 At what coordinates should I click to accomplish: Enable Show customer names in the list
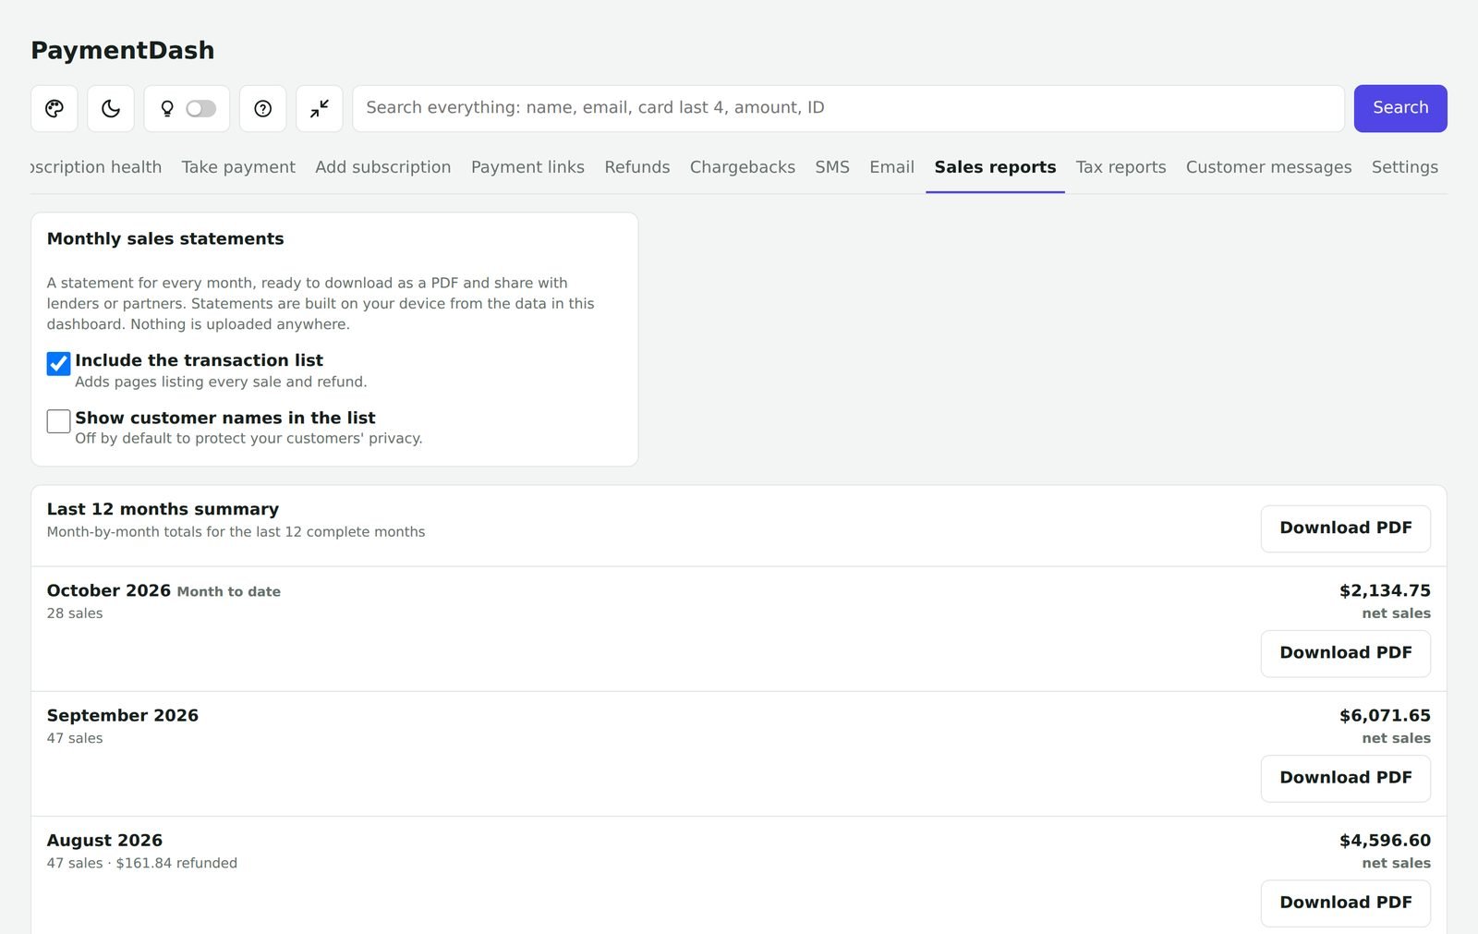coord(59,421)
